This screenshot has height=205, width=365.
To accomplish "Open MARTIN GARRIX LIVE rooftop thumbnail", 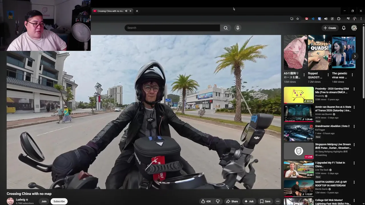I will coord(299,188).
